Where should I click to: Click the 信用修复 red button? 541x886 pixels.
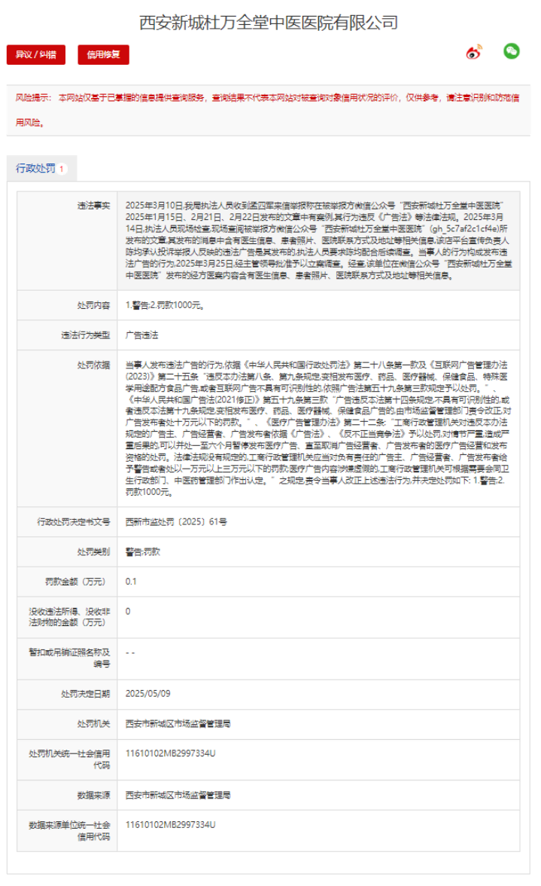pos(103,55)
